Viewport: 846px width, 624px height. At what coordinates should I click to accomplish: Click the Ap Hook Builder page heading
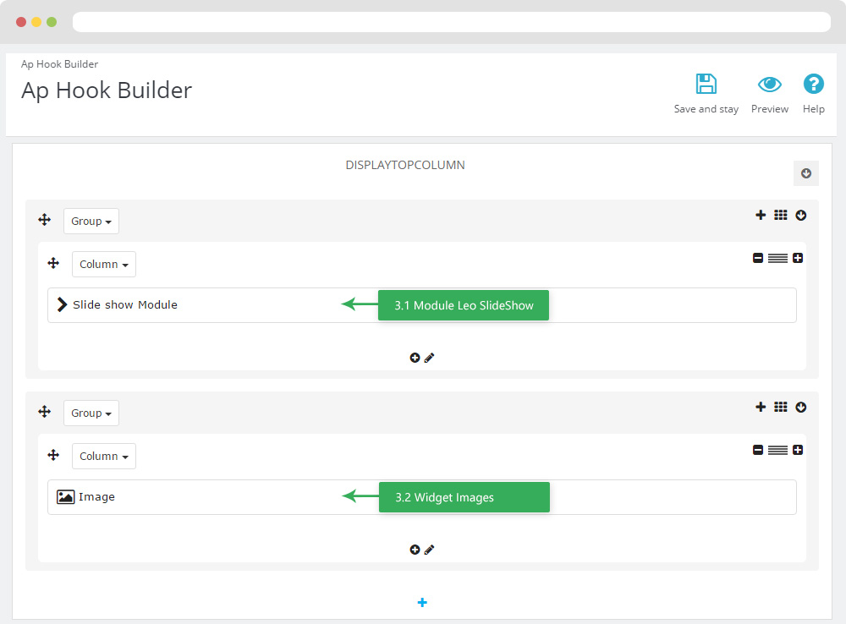click(x=107, y=90)
